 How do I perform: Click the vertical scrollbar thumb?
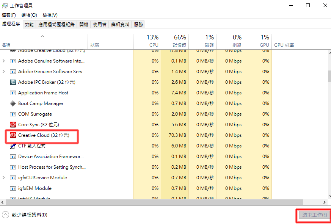click(x=329, y=77)
